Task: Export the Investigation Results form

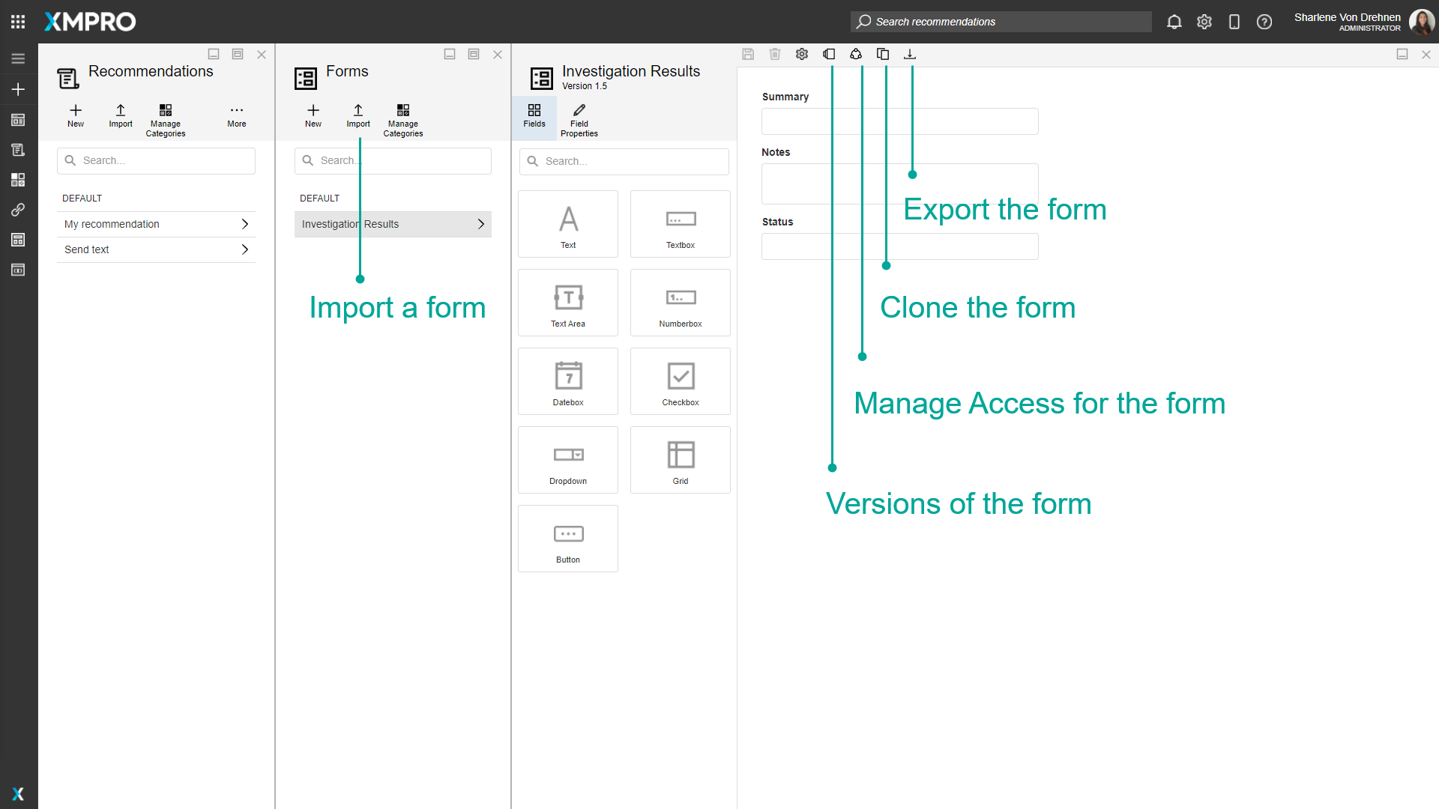Action: [x=910, y=54]
